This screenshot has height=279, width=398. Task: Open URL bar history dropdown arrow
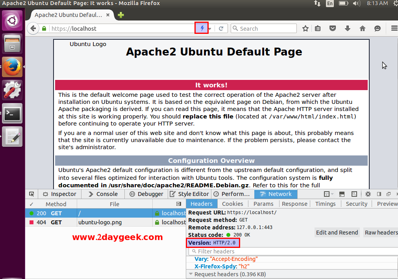click(x=210, y=29)
